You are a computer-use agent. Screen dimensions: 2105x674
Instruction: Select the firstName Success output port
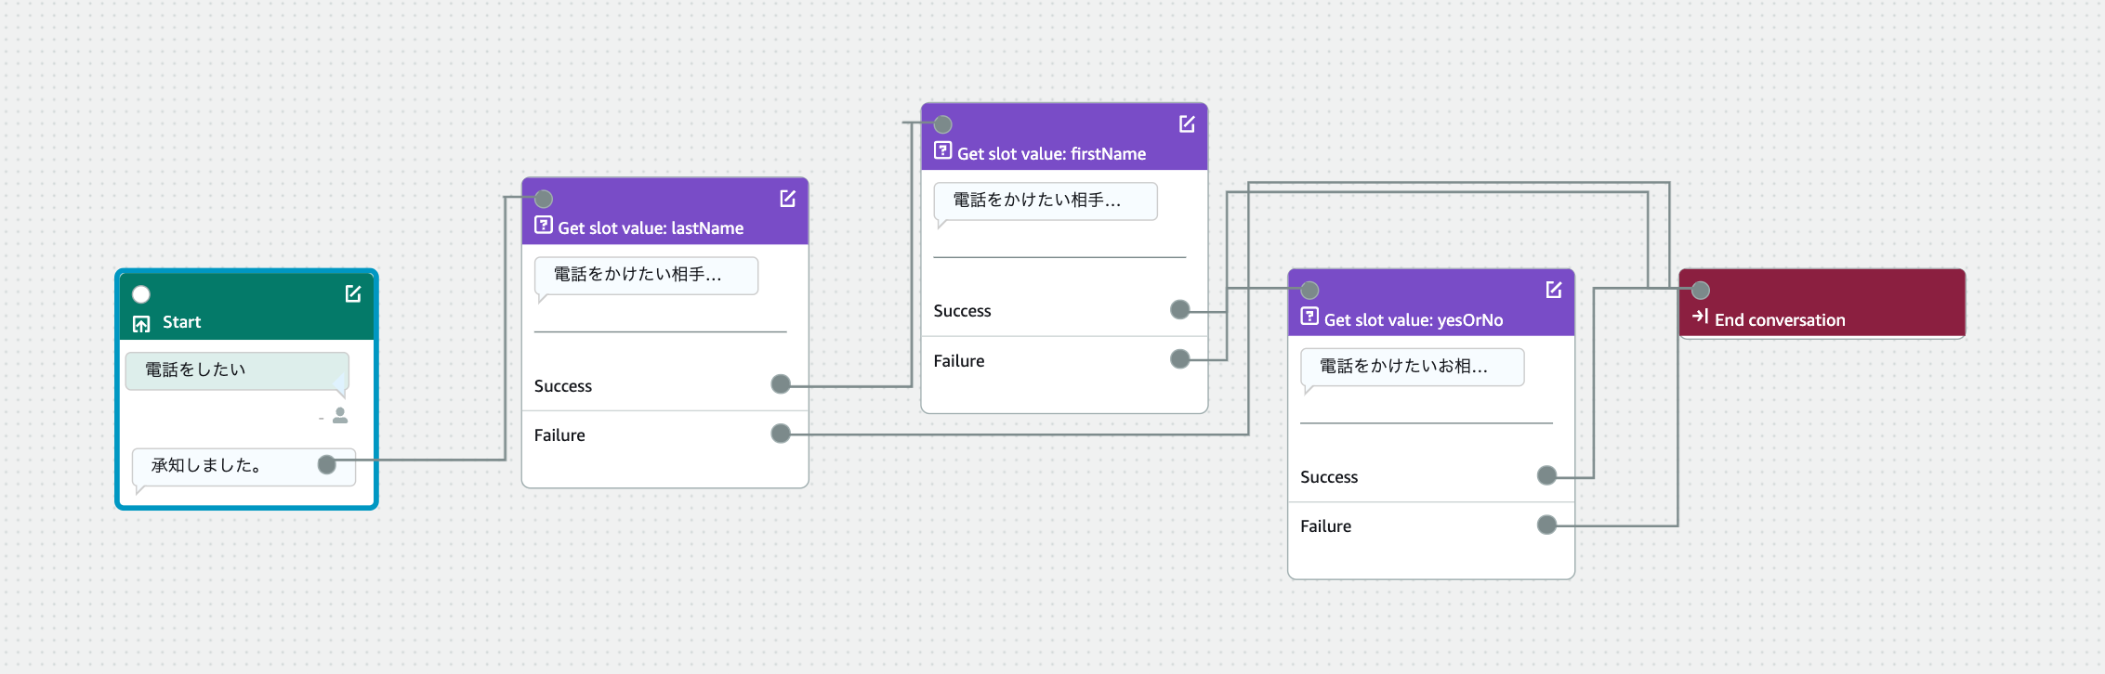(1180, 310)
